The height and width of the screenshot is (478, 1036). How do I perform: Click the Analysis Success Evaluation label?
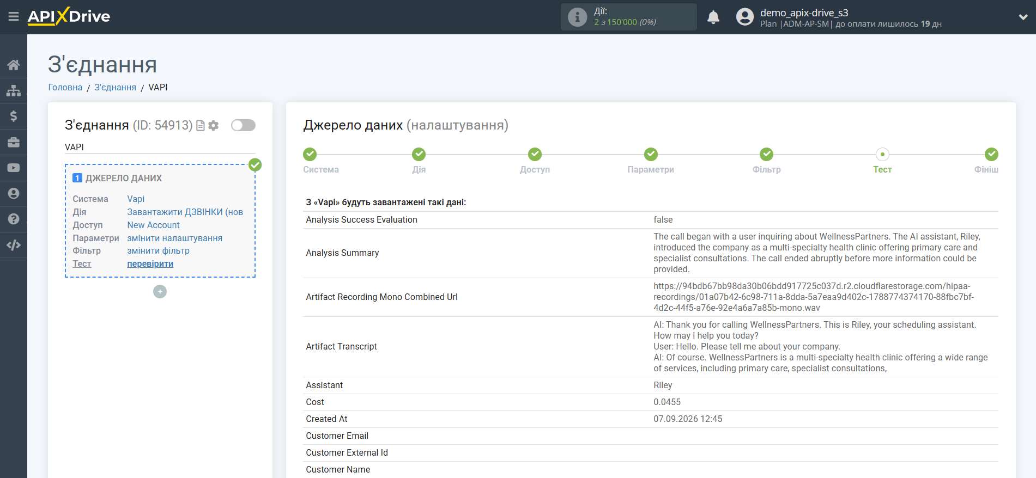[x=362, y=219]
